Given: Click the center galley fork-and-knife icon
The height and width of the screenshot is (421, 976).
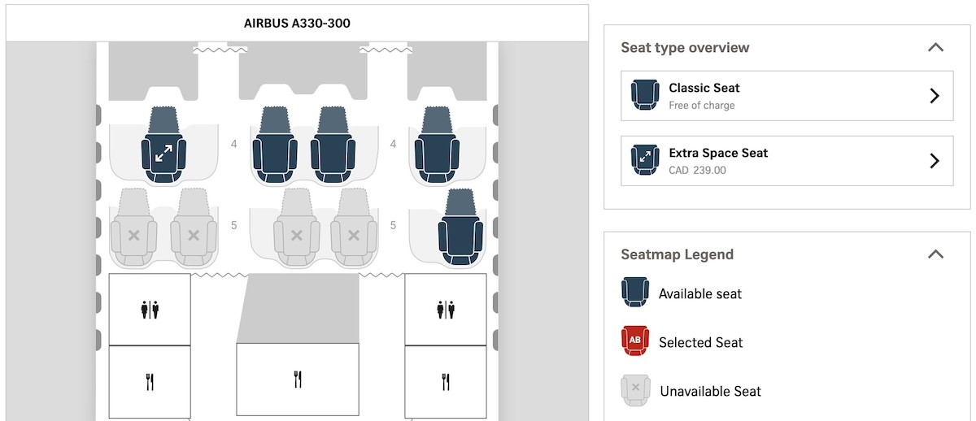Looking at the screenshot, I should click(298, 379).
